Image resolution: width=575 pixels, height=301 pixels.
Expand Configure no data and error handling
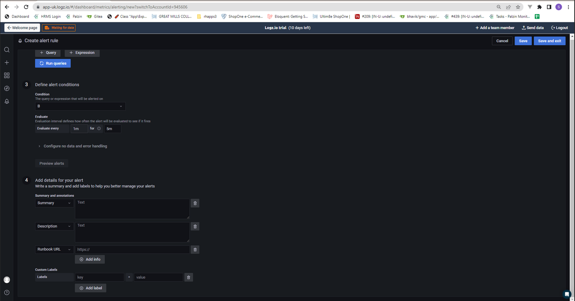73,146
